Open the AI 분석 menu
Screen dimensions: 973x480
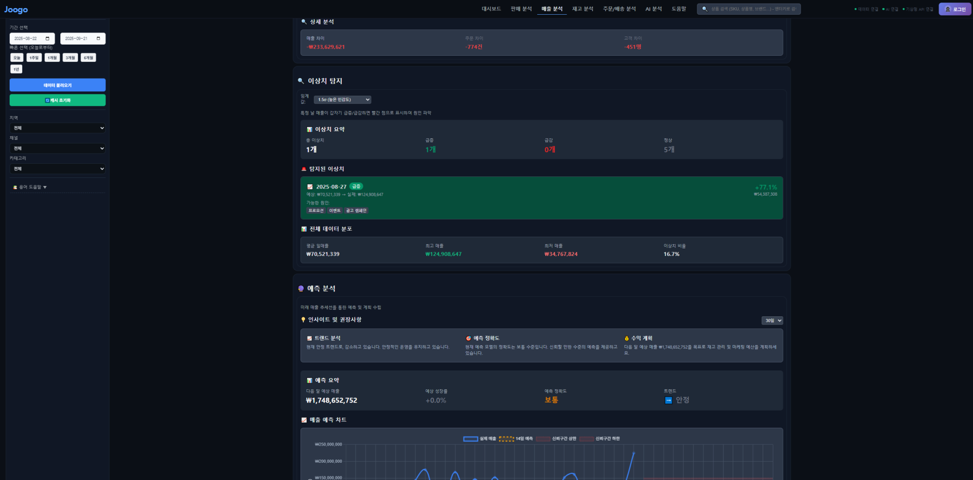point(654,9)
